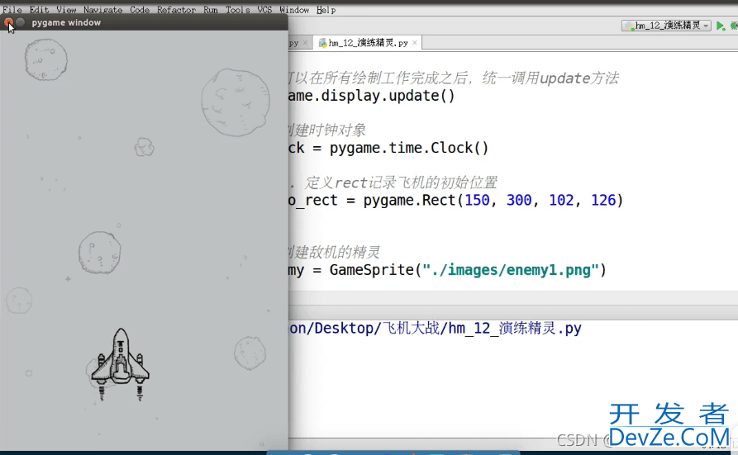The height and width of the screenshot is (455, 738).
Task: Click the hero plane sprite in pygame window
Action: click(x=121, y=365)
